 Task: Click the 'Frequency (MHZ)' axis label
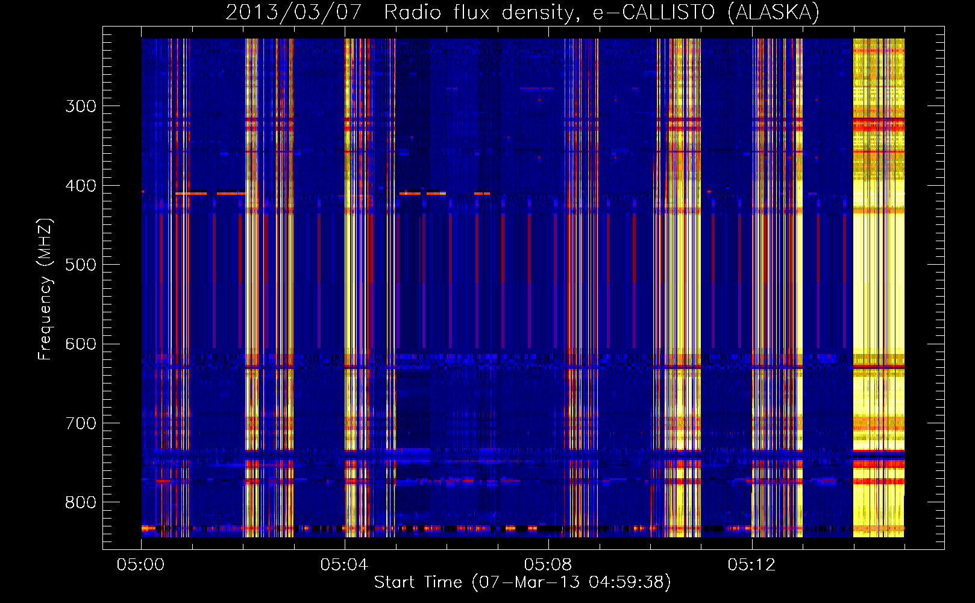(45, 289)
